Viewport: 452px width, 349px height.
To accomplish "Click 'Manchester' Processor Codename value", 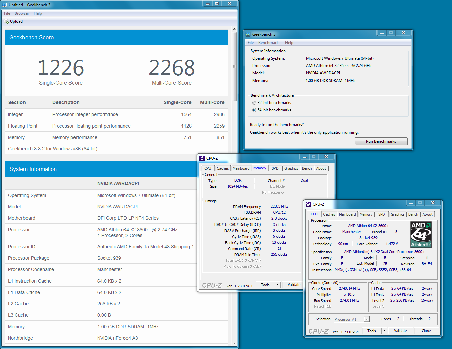I will pos(110,269).
